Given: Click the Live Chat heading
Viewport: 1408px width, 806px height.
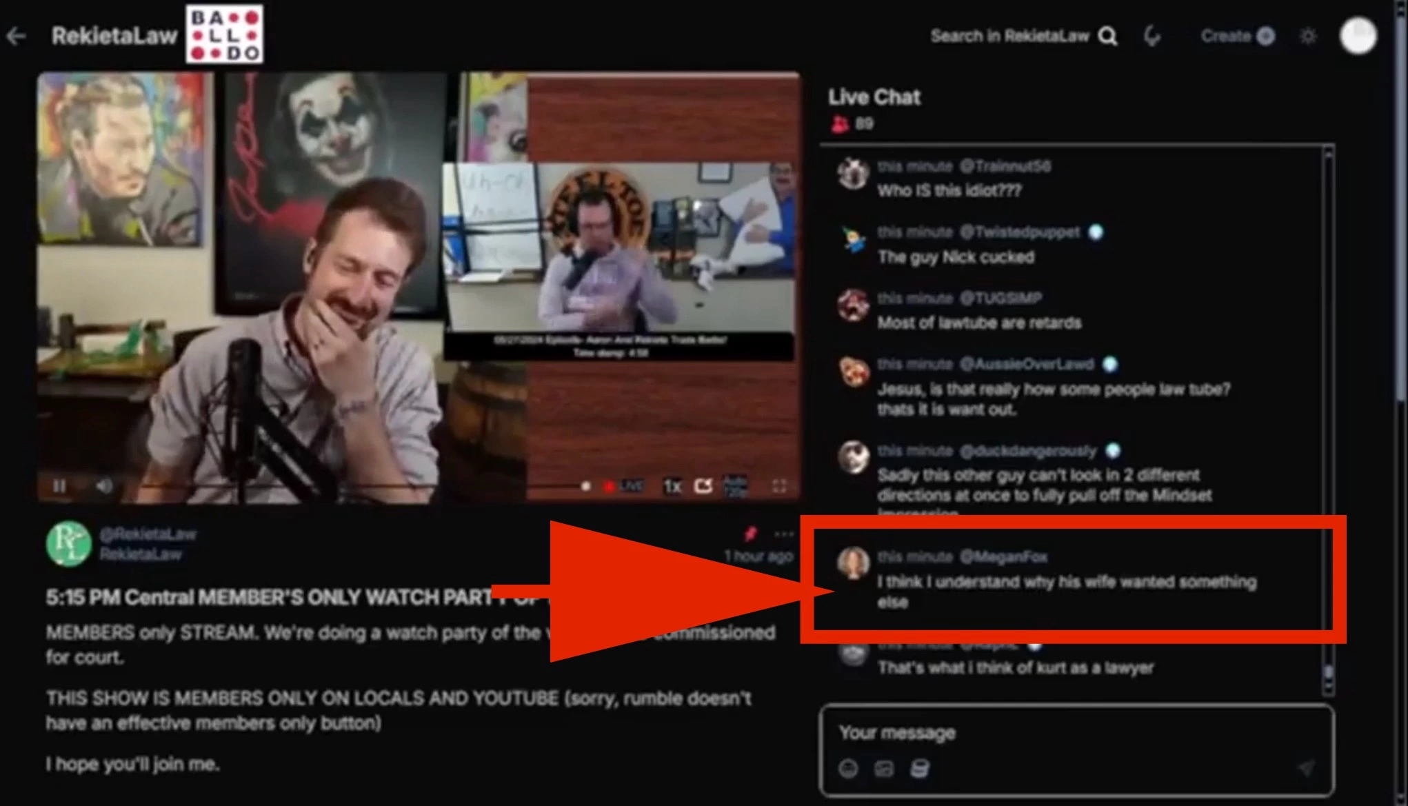Looking at the screenshot, I should coord(874,97).
